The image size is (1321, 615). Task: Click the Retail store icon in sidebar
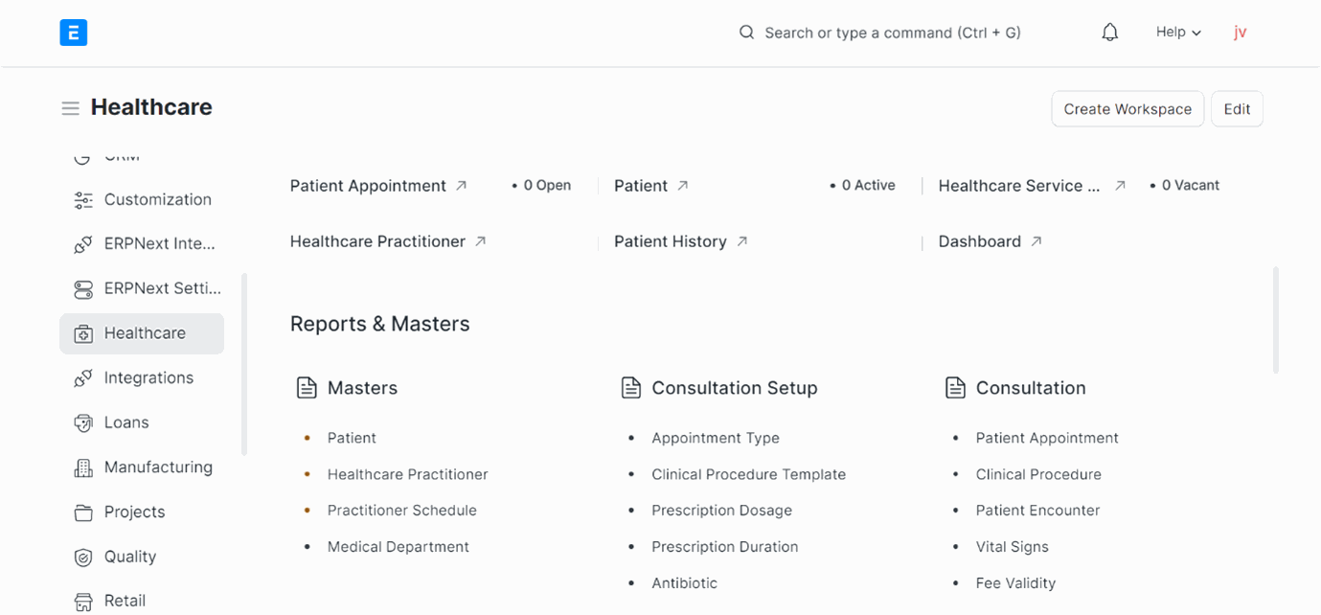coord(83,602)
